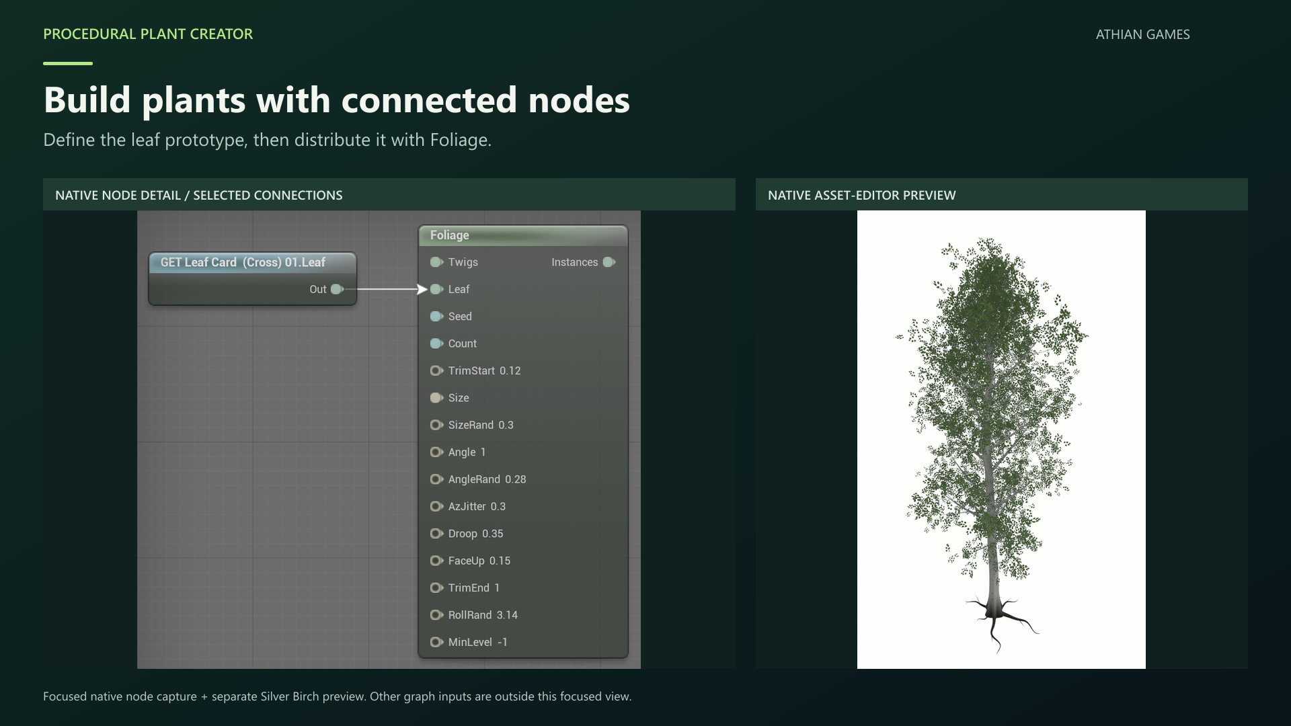This screenshot has height=726, width=1291.
Task: Click the Instances label text
Action: [x=575, y=262]
